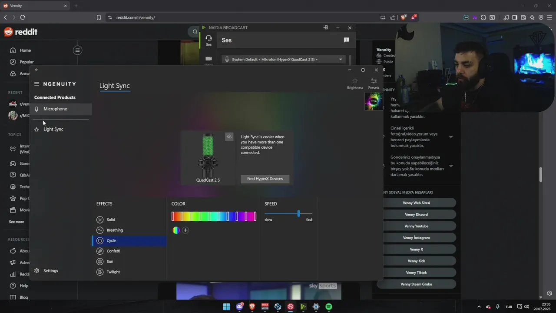The image size is (556, 313).
Task: Open the browser extensions puzzle icon
Action: coord(483,17)
